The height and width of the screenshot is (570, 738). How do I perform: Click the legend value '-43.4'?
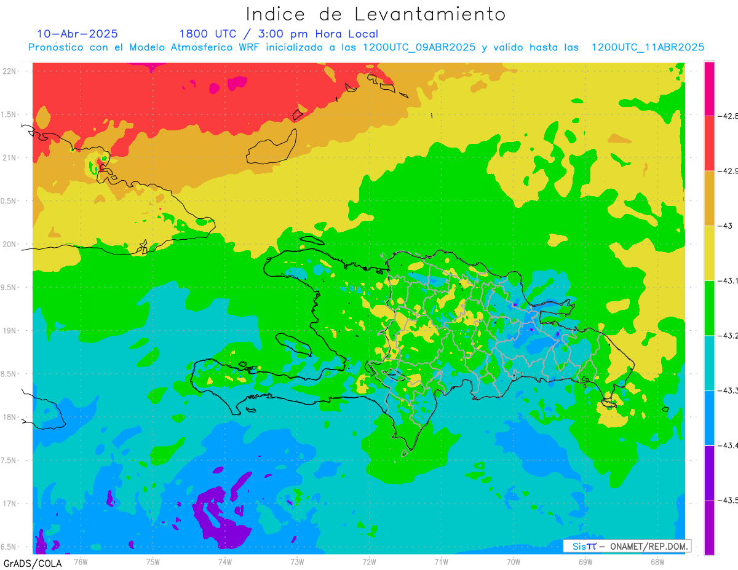click(728, 445)
